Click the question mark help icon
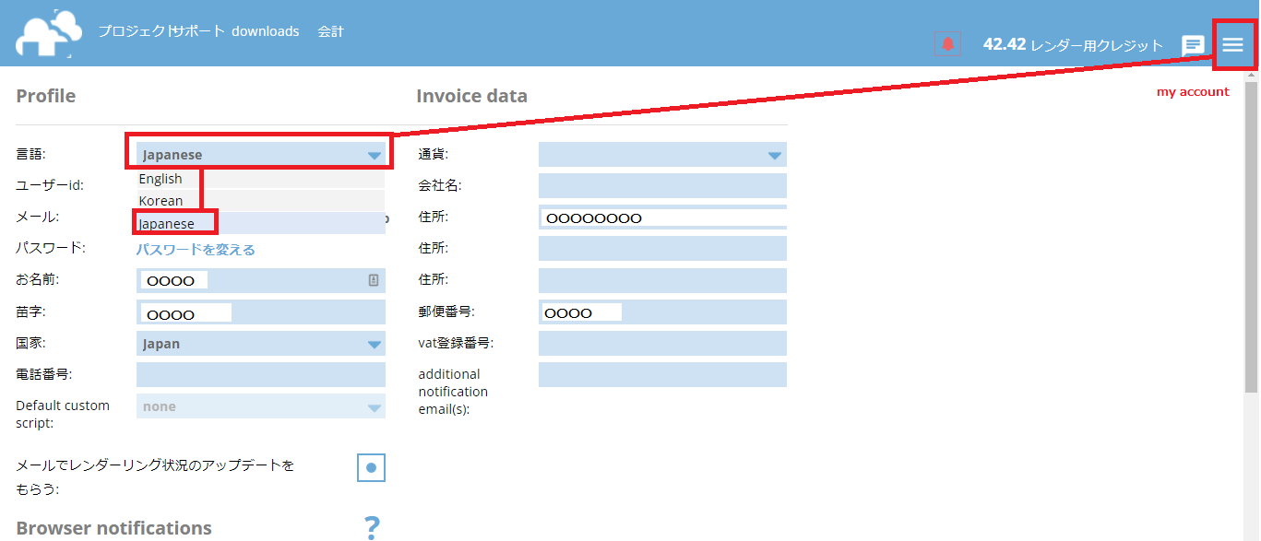The height and width of the screenshot is (541, 1261). tap(372, 527)
